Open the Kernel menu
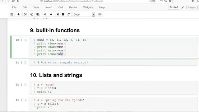Image resolution: width=199 pixels, height=112 pixels. pos(73,7)
